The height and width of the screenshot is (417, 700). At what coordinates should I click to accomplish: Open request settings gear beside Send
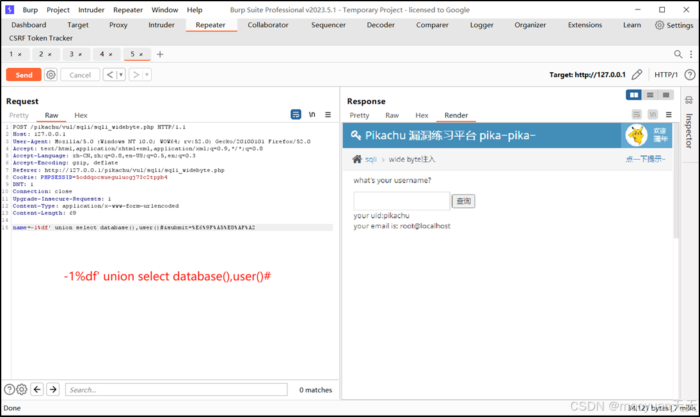coord(51,75)
